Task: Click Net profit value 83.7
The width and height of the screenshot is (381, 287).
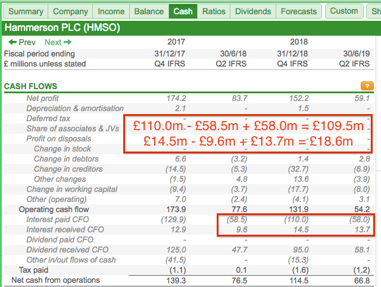Action: (239, 98)
